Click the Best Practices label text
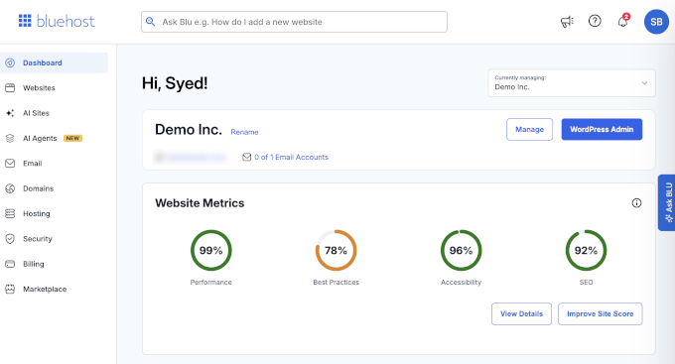The width and height of the screenshot is (675, 364). [336, 283]
